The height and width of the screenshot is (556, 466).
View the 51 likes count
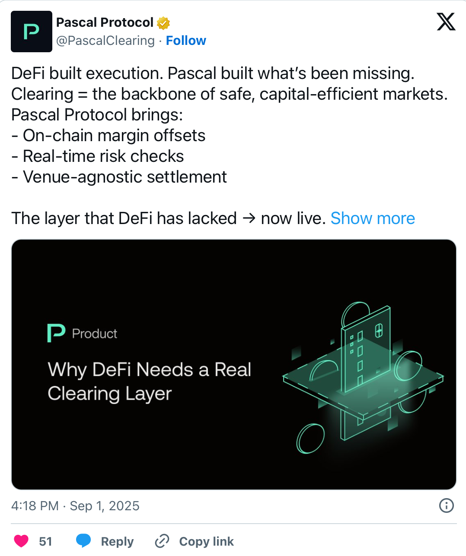point(45,541)
